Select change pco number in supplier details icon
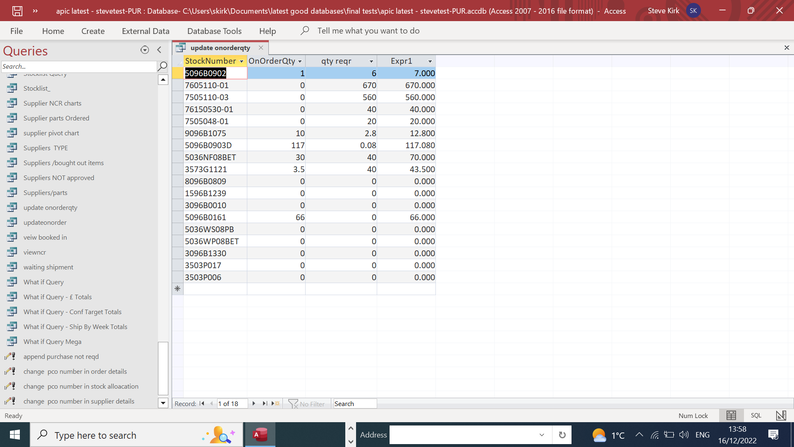 (x=10, y=401)
